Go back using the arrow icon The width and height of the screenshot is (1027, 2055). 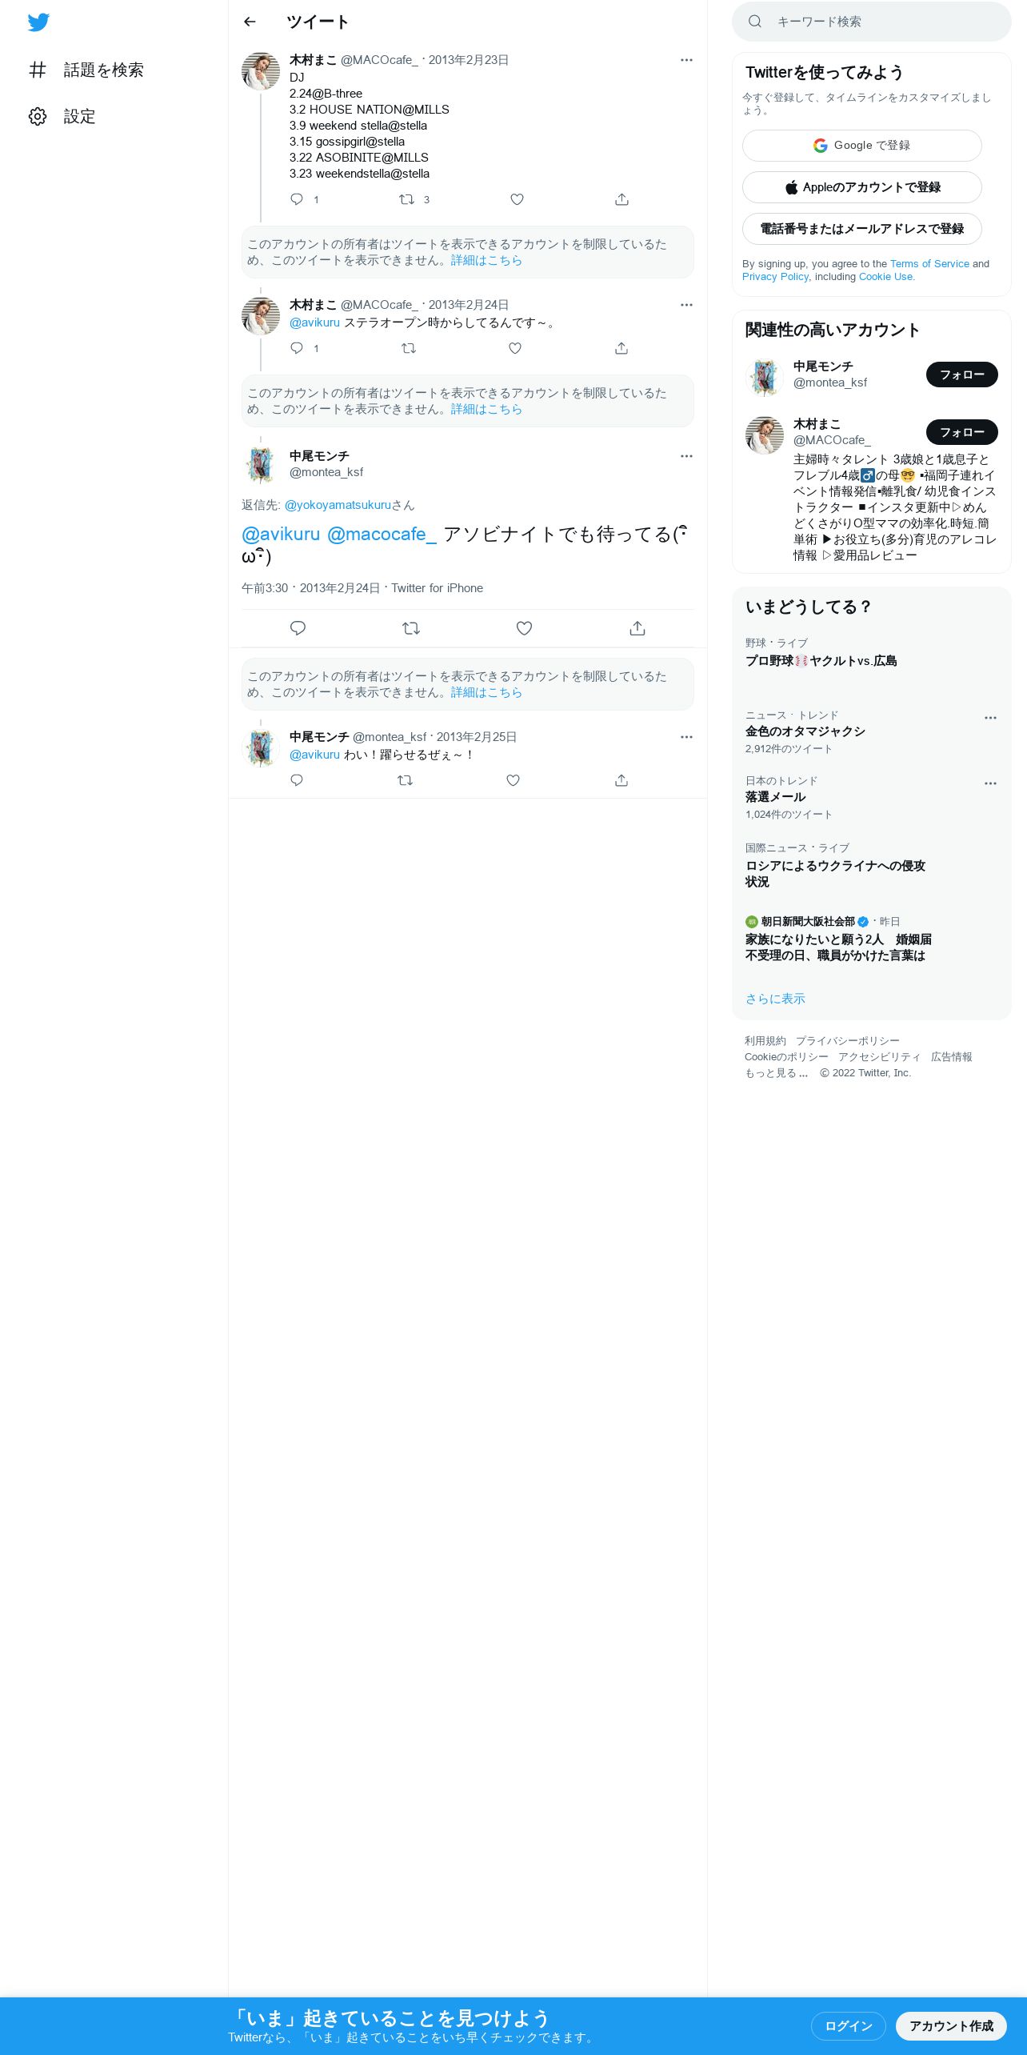[250, 22]
